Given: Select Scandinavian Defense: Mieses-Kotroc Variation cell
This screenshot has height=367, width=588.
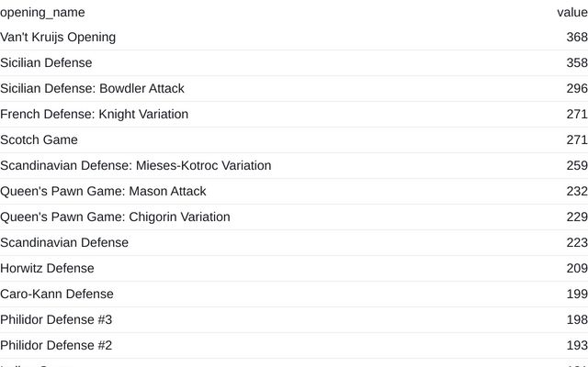Looking at the screenshot, I should click(x=135, y=166).
